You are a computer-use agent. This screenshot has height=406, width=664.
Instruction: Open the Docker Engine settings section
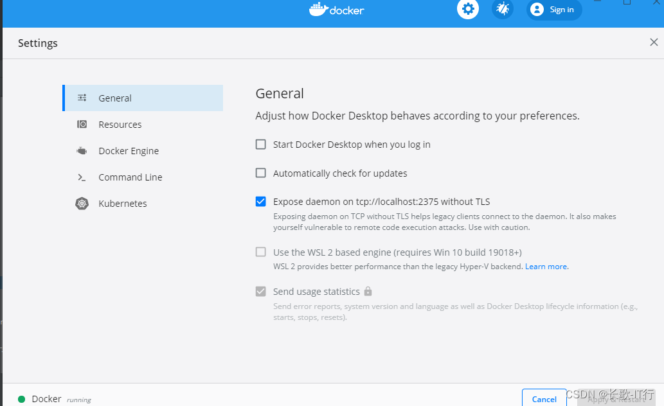[x=143, y=151]
